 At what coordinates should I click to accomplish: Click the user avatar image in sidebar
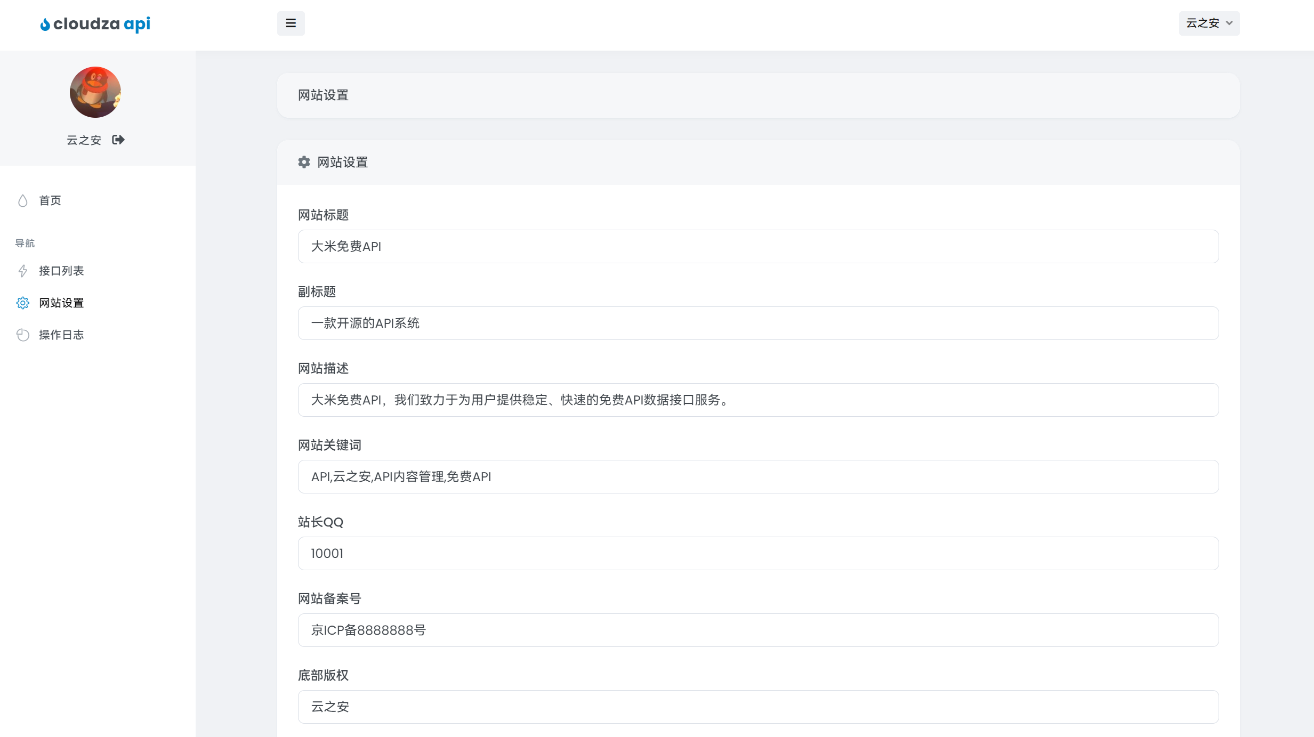pos(95,92)
